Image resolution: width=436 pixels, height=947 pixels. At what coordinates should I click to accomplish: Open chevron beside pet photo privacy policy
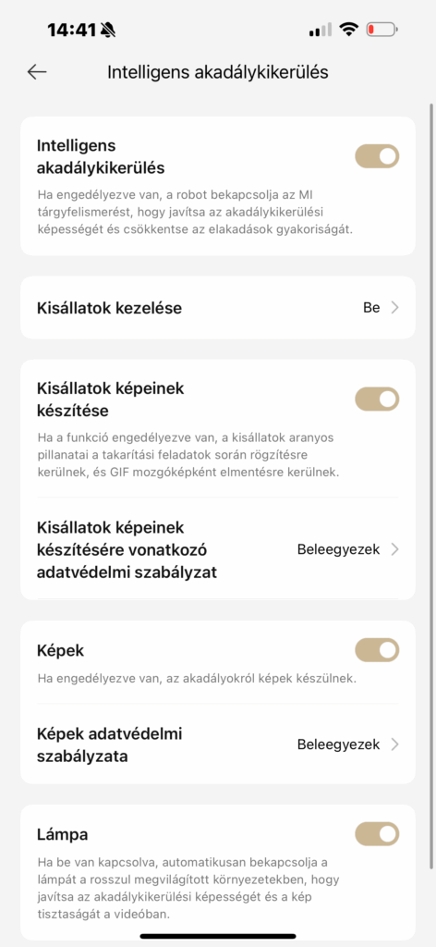pos(395,549)
